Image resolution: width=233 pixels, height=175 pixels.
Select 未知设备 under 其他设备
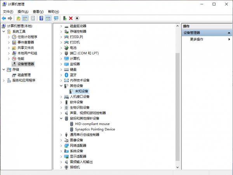point(81,91)
